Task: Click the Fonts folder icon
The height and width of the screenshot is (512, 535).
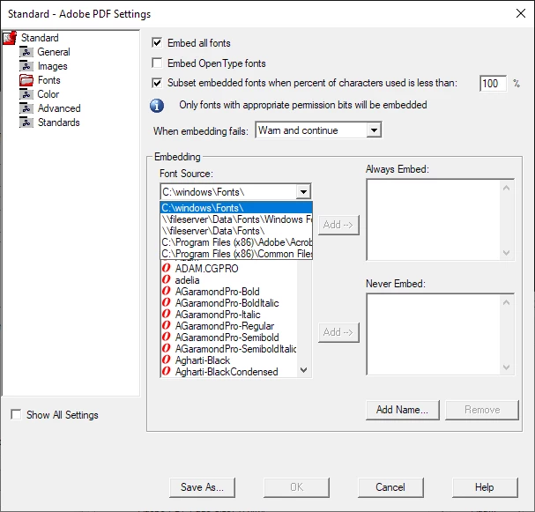Action: tap(26, 80)
